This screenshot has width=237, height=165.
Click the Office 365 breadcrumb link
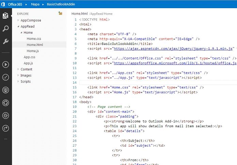[15, 4]
